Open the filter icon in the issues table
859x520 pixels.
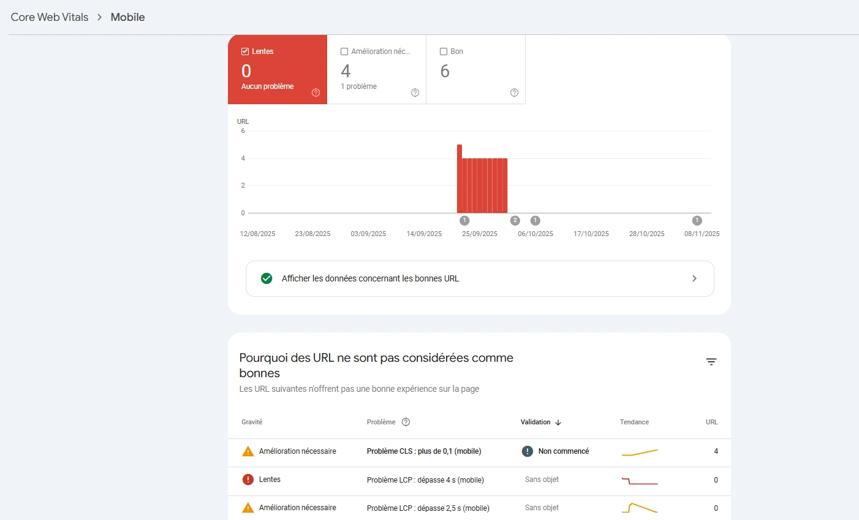click(711, 362)
